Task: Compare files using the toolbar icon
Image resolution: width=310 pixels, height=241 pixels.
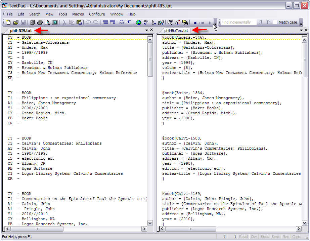Action: click(x=161, y=23)
